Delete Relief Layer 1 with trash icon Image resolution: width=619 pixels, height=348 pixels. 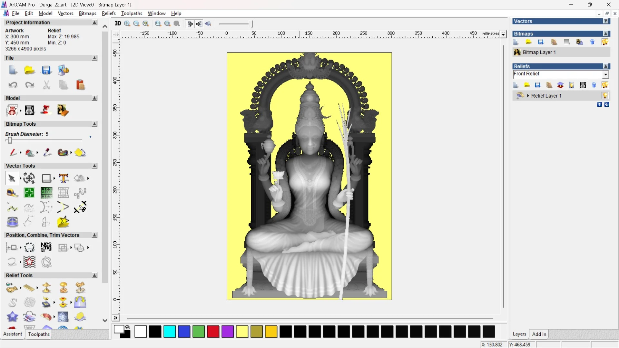click(594, 85)
